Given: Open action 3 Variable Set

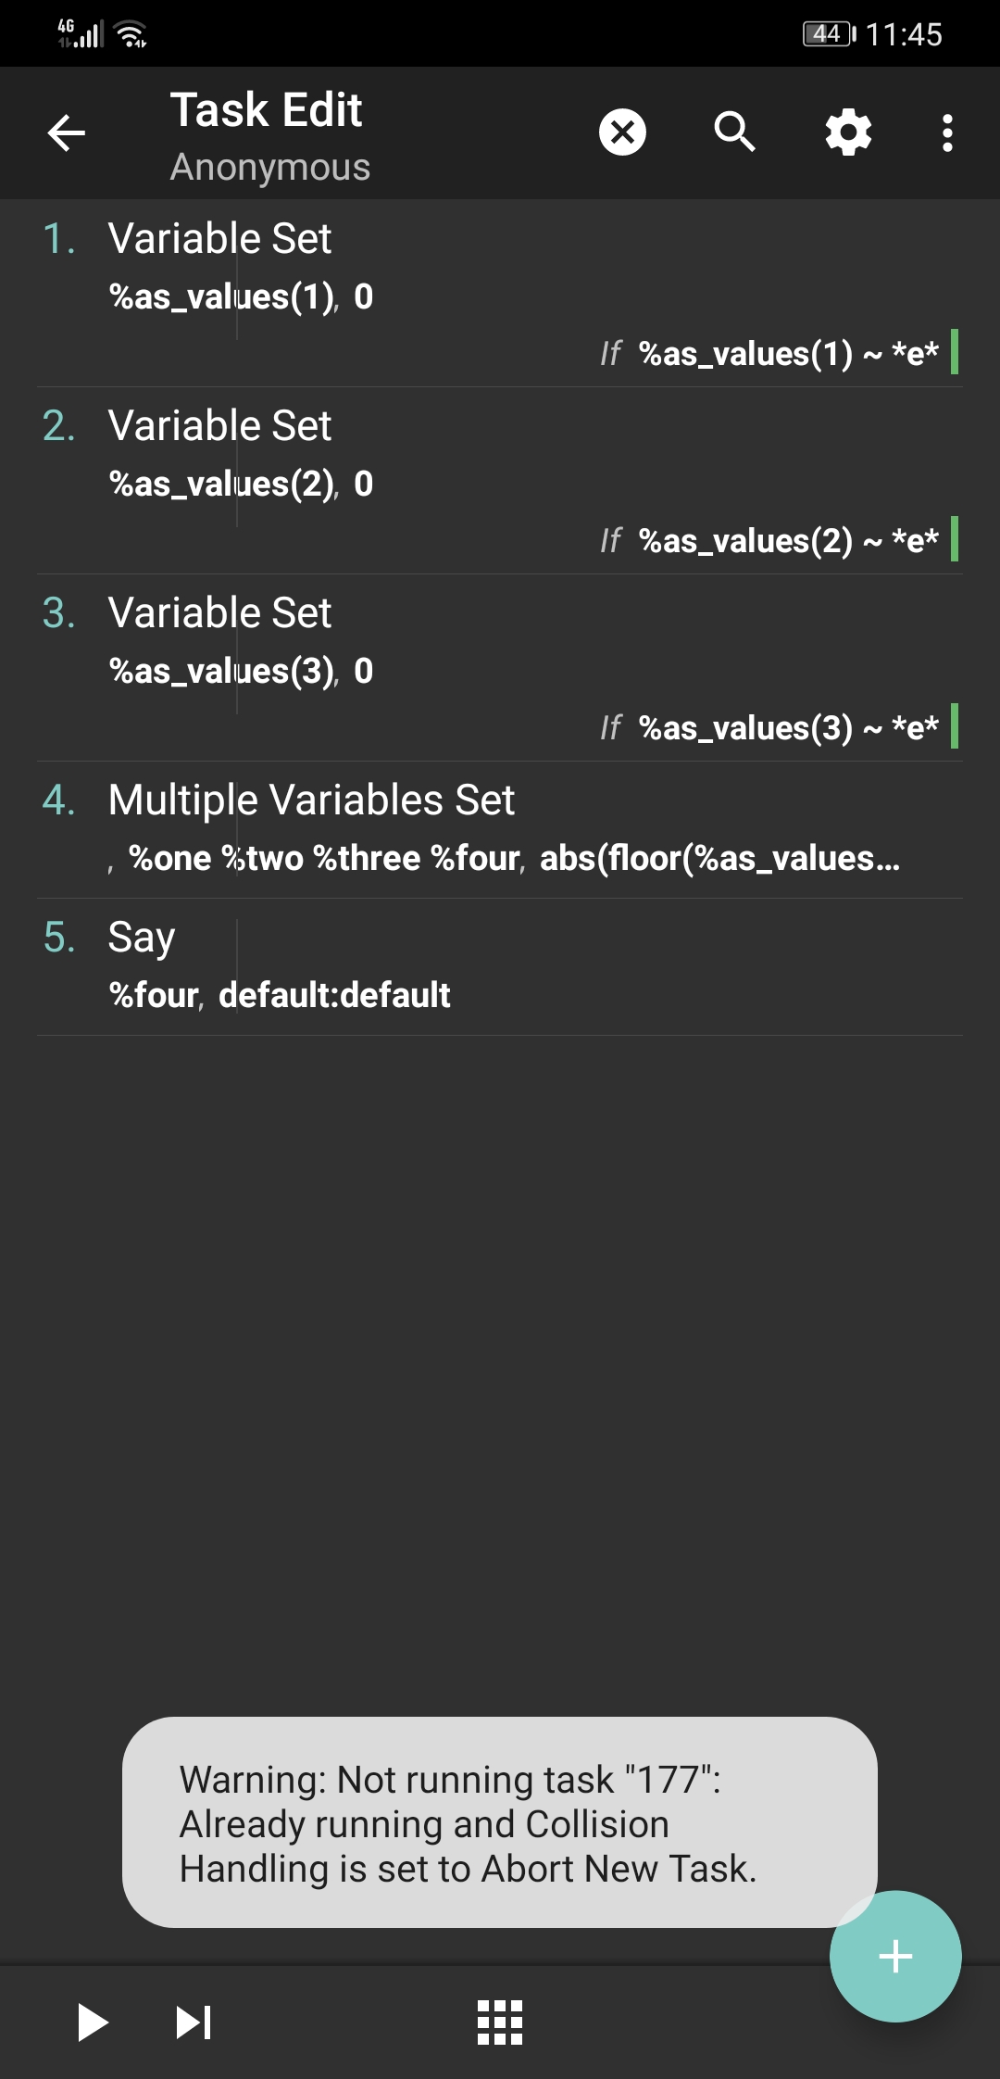Looking at the screenshot, I should [220, 613].
